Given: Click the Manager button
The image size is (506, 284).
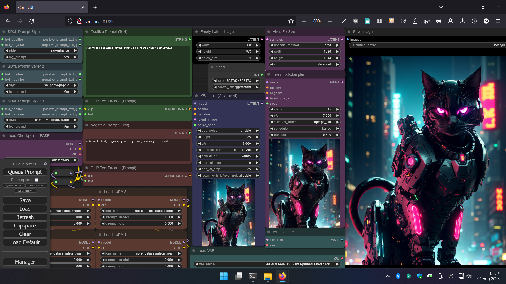Looking at the screenshot, I should (x=25, y=262).
